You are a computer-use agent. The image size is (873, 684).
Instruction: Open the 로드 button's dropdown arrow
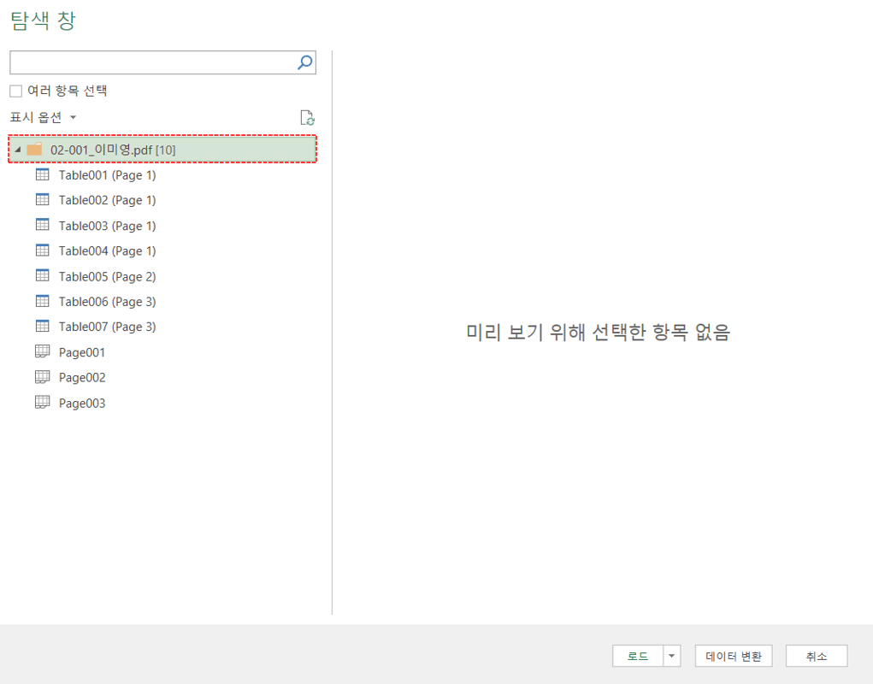click(671, 655)
